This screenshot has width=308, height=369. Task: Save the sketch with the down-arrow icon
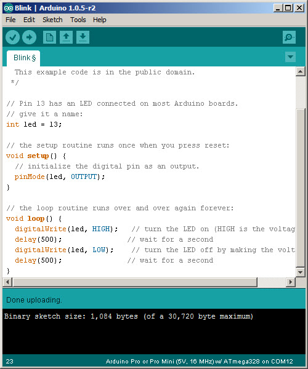83,37
